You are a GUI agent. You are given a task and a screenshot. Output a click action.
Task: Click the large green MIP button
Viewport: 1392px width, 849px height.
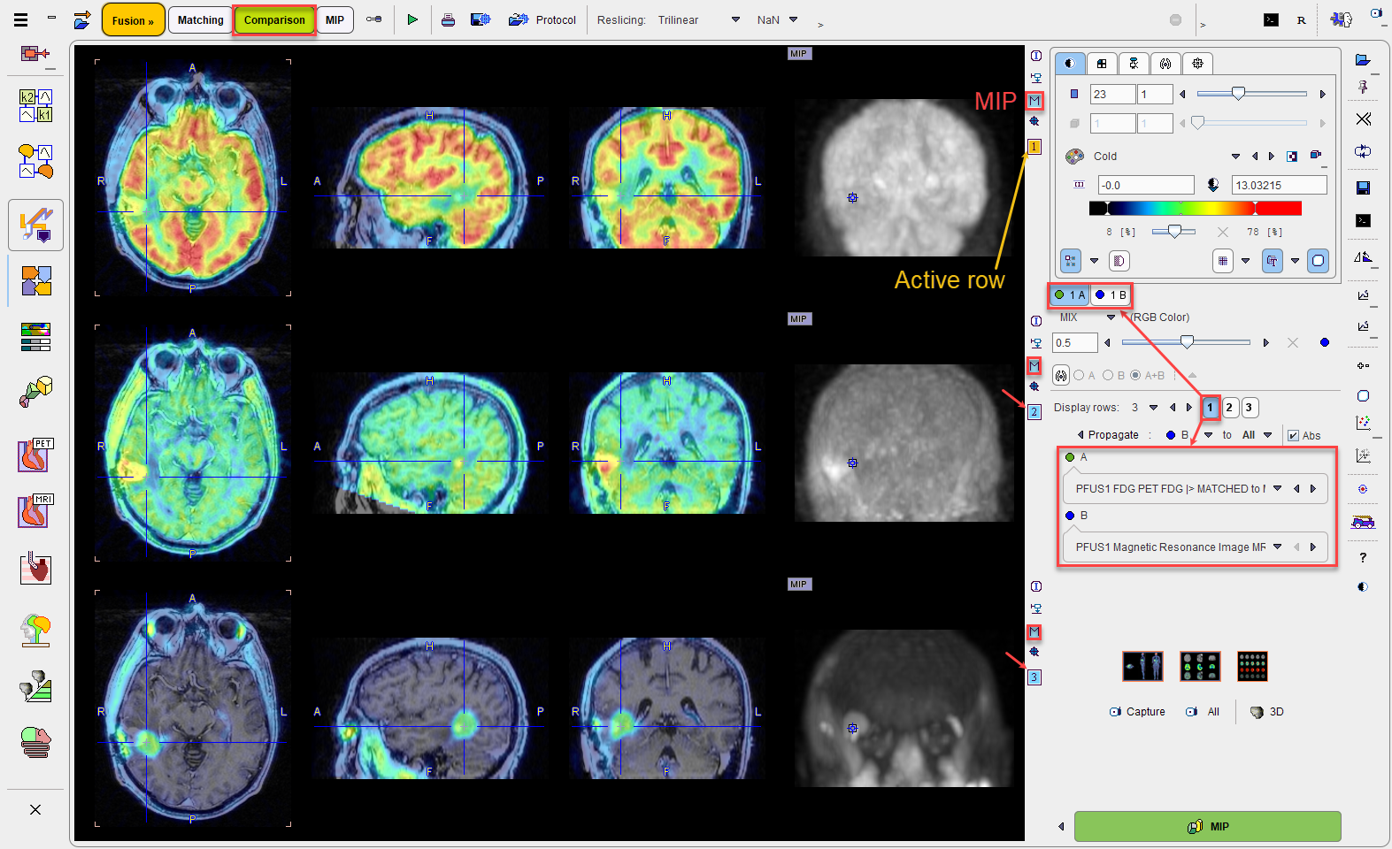click(1208, 827)
